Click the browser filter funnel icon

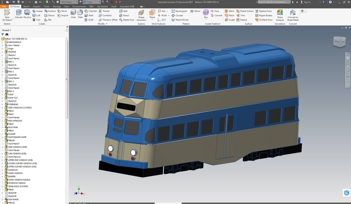pos(3,35)
